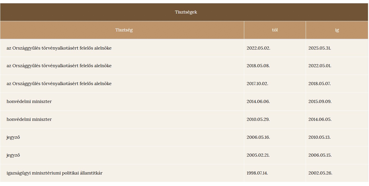369x186 pixels.
Task: Select the alelnöke row starting 2017.10.02.
Action: (x=184, y=84)
